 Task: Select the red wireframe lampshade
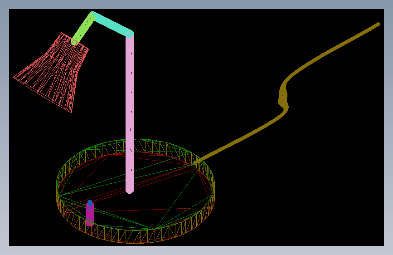[x=51, y=73]
